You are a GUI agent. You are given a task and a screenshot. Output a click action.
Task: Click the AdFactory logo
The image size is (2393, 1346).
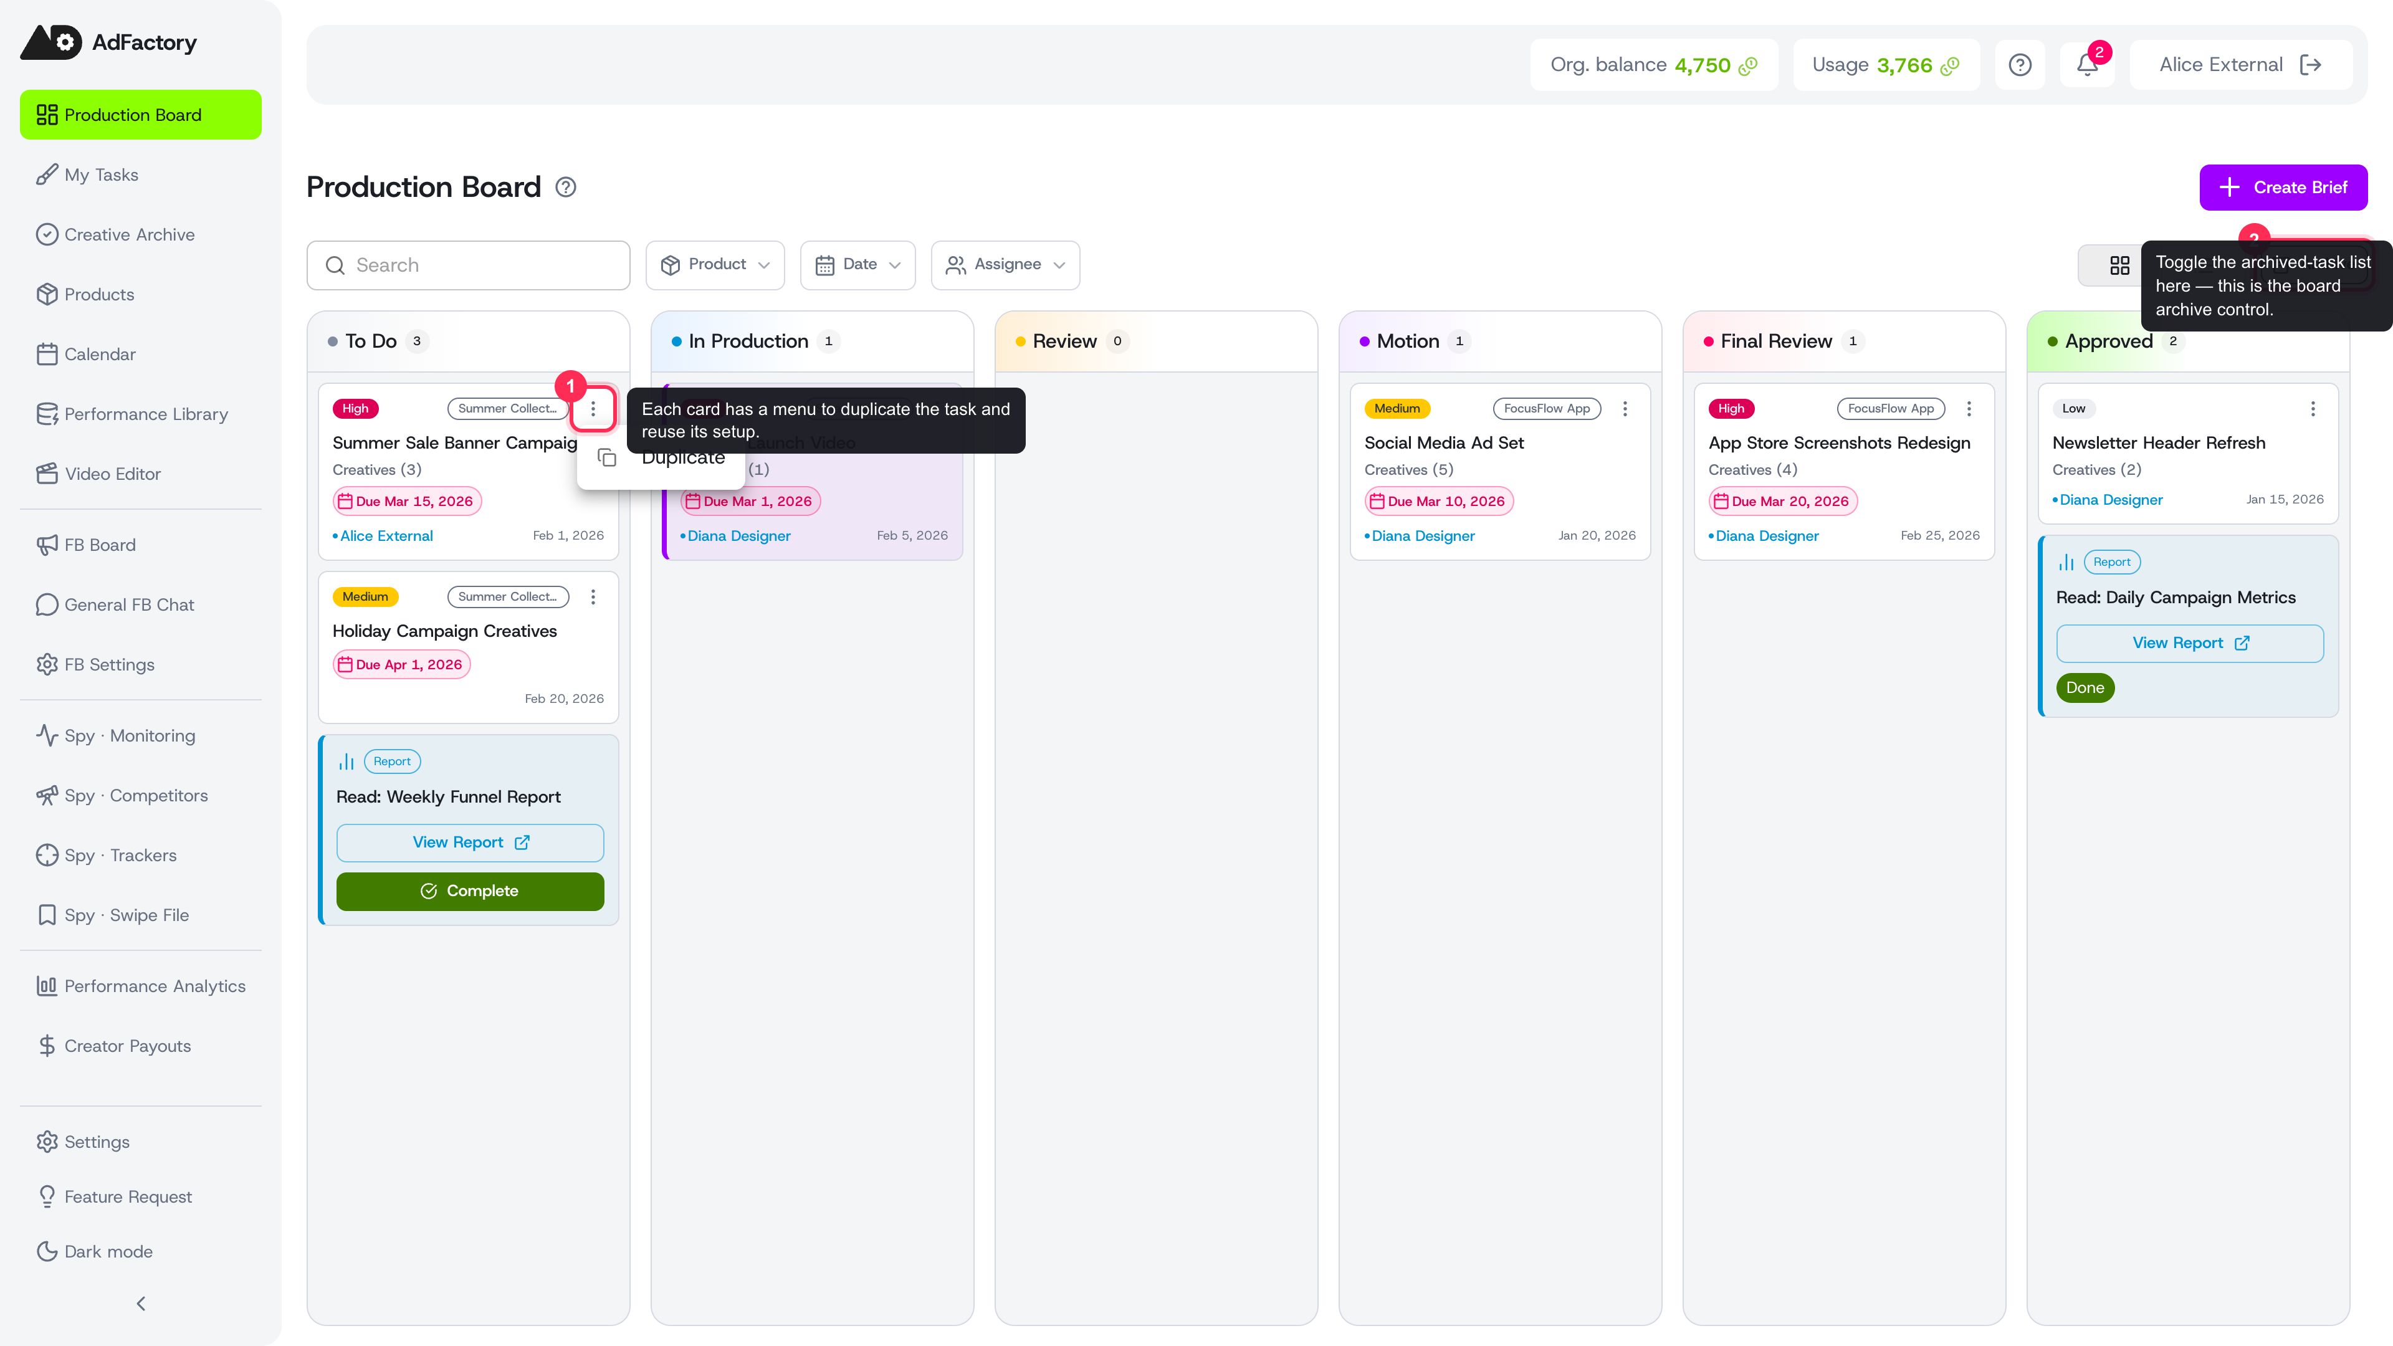108,42
